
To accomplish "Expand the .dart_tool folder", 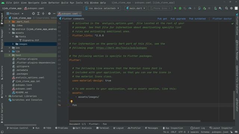I will click(x=9, y=22).
